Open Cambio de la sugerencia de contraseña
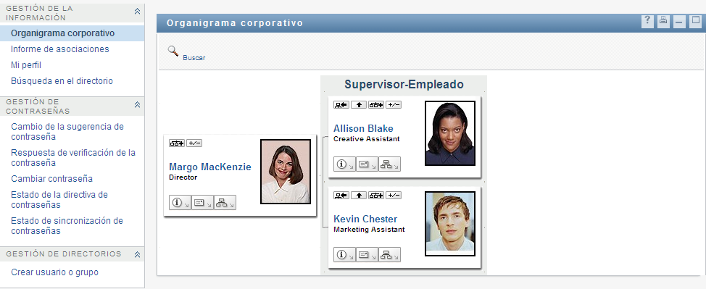The height and width of the screenshot is (289, 706). point(67,131)
